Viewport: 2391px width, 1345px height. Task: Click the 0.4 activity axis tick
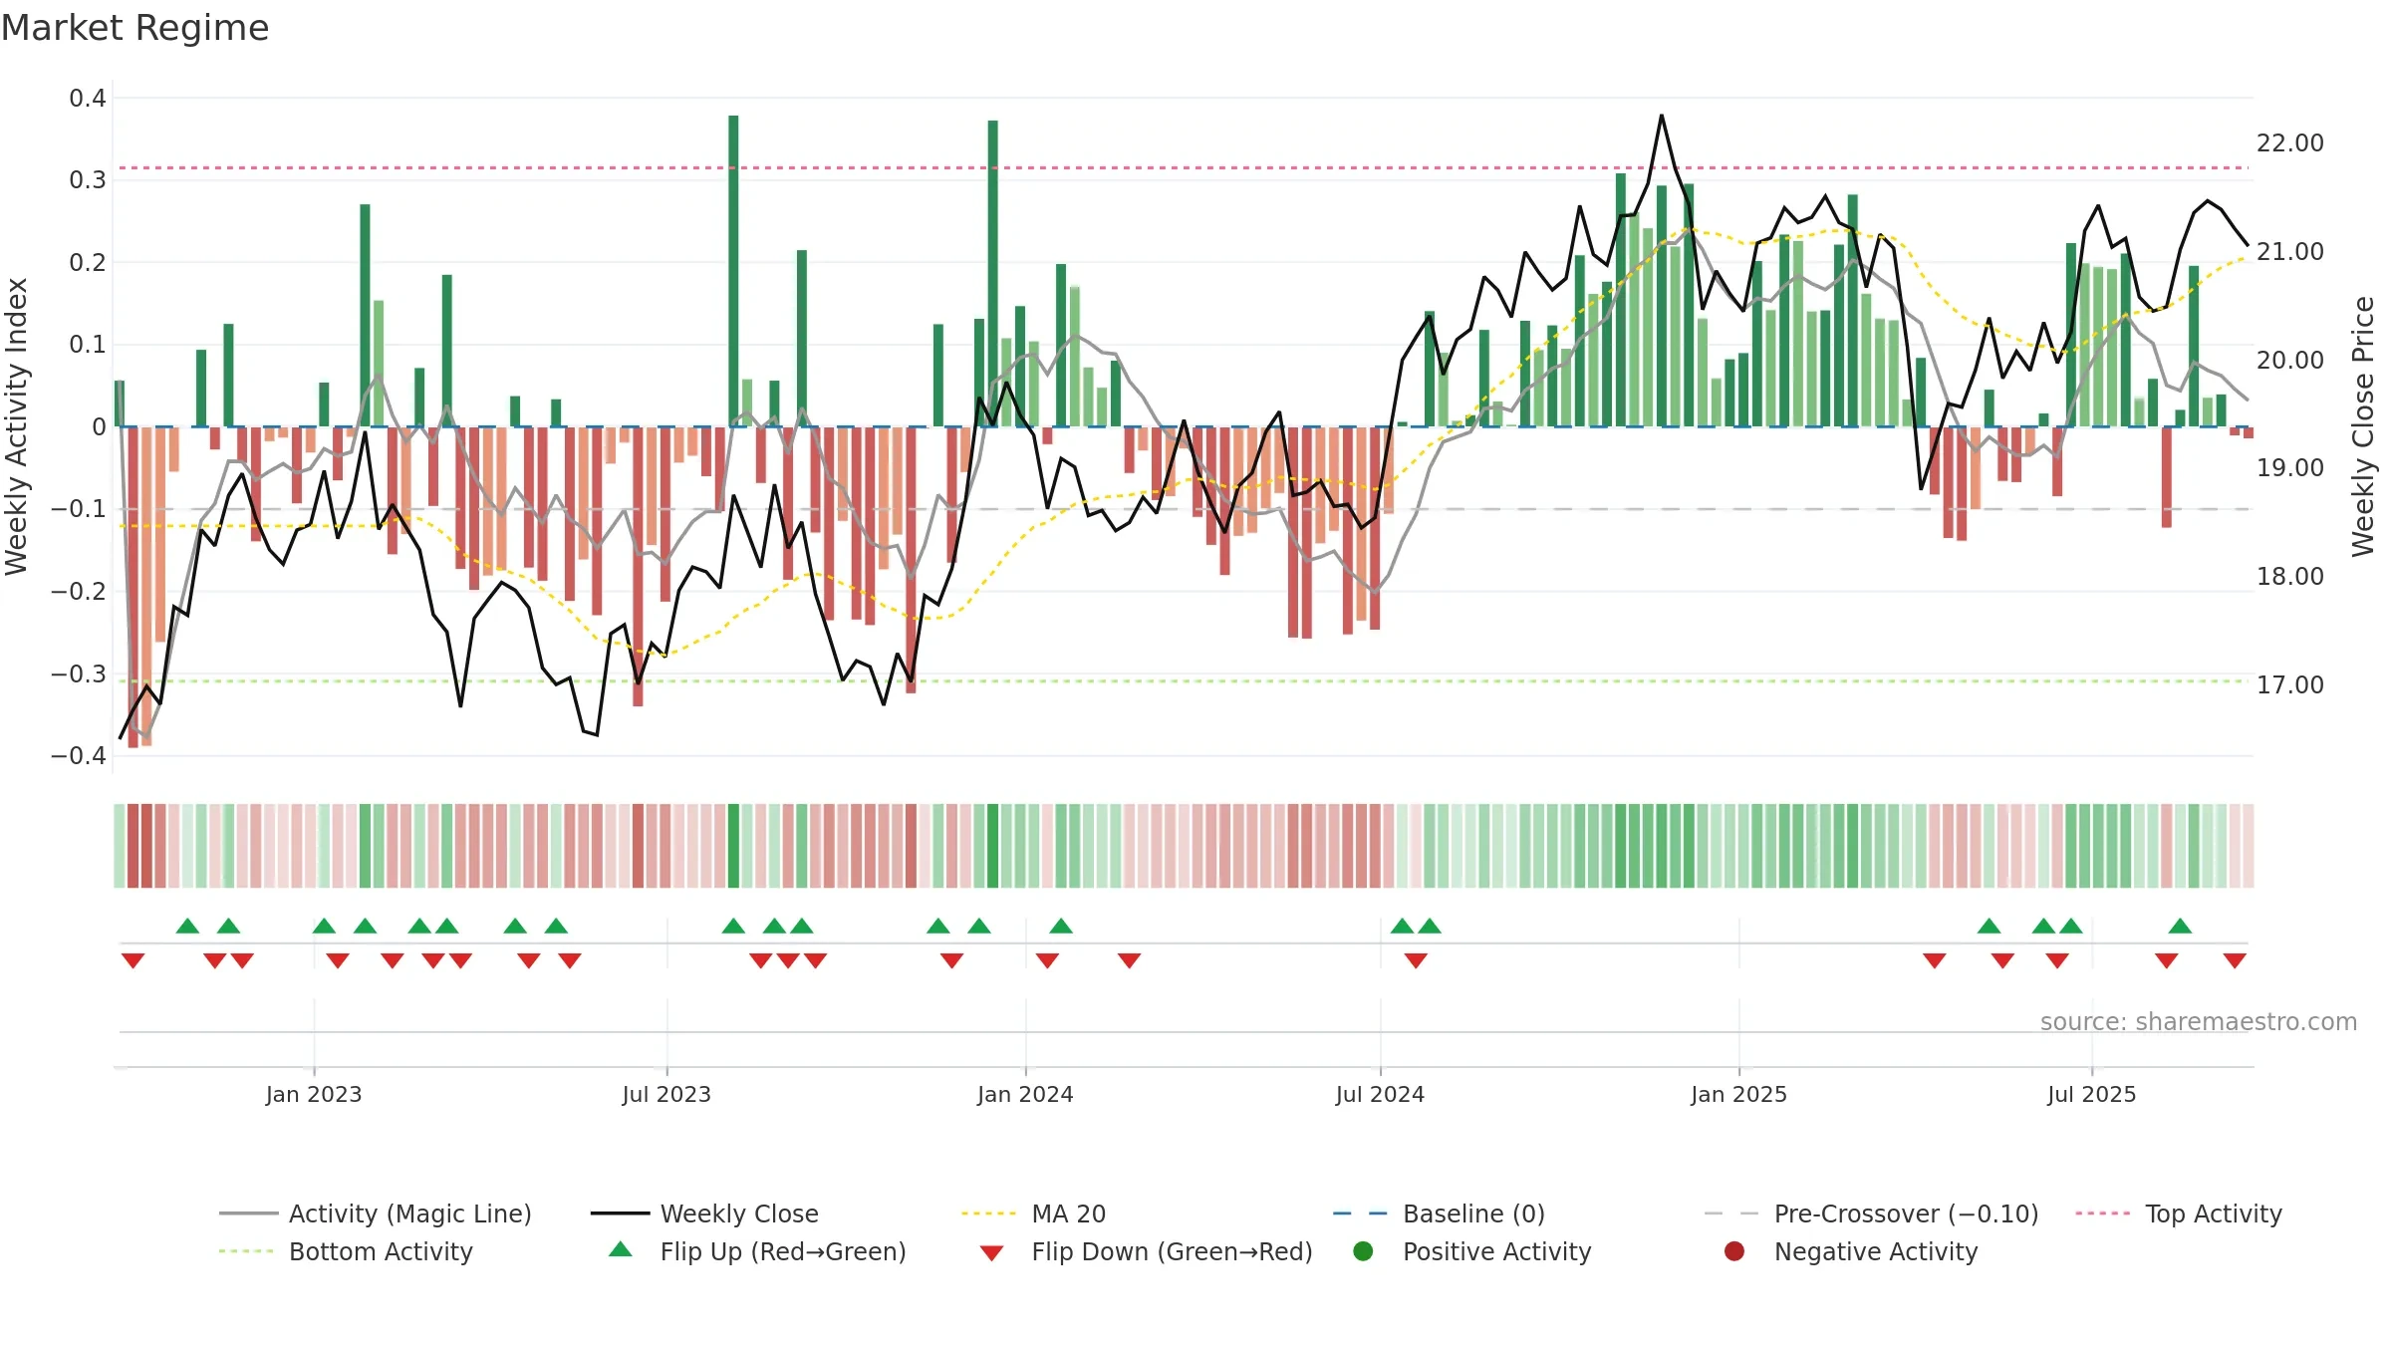[88, 98]
